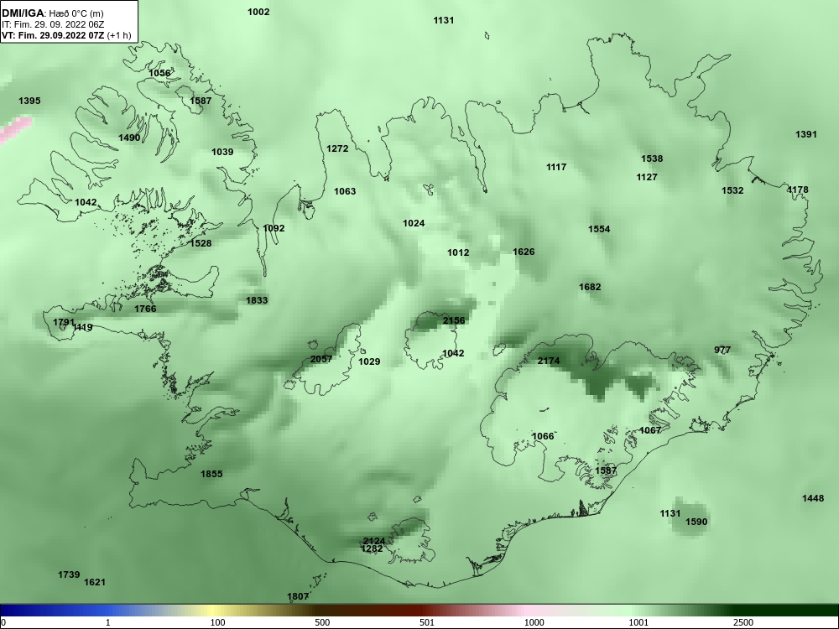Click the 1448 value in southeast sea

(x=813, y=498)
